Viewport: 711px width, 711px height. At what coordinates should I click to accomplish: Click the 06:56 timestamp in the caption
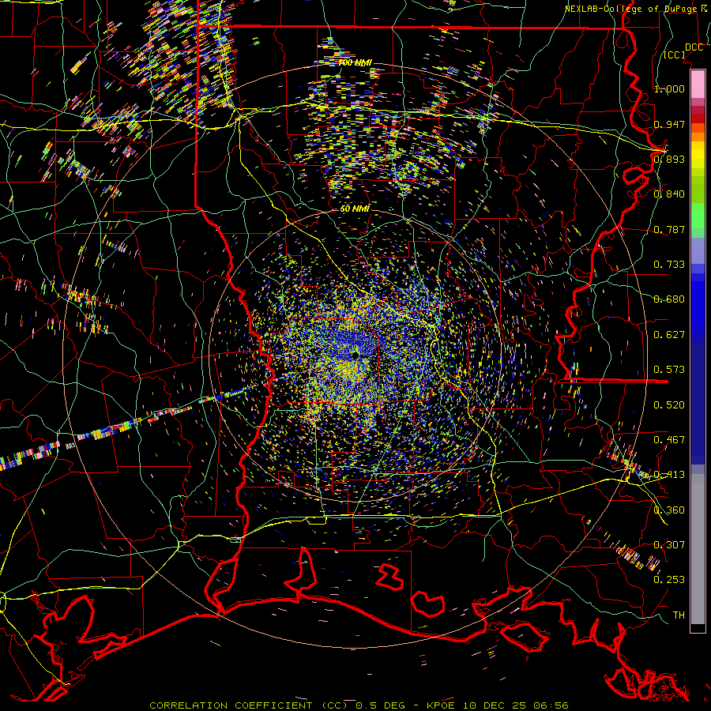551,705
